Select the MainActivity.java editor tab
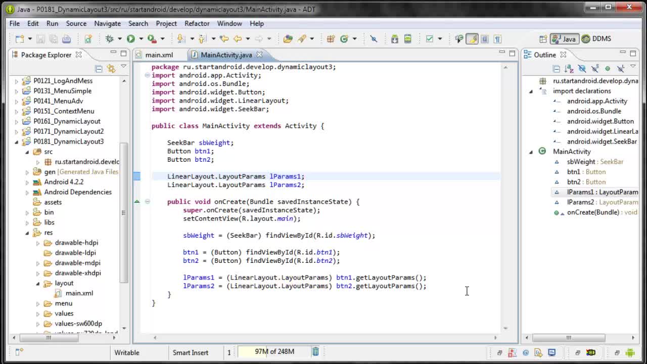The width and height of the screenshot is (647, 364). [226, 55]
